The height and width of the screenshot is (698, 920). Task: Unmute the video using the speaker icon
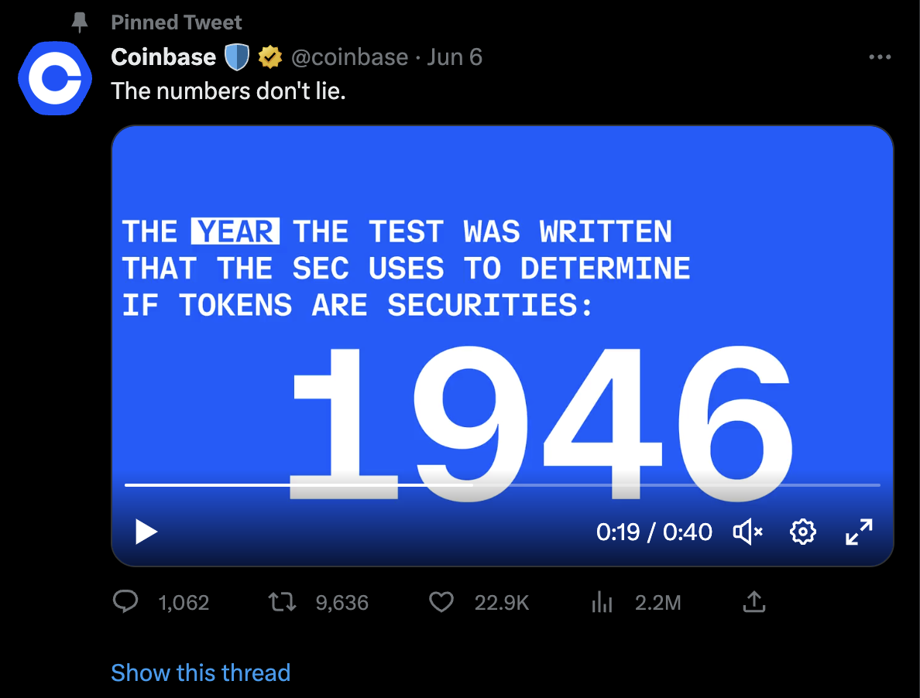point(747,532)
